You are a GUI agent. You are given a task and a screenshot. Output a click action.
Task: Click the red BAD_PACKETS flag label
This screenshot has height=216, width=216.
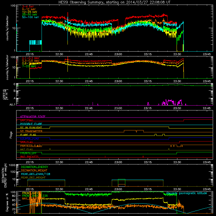[x=29, y=157]
